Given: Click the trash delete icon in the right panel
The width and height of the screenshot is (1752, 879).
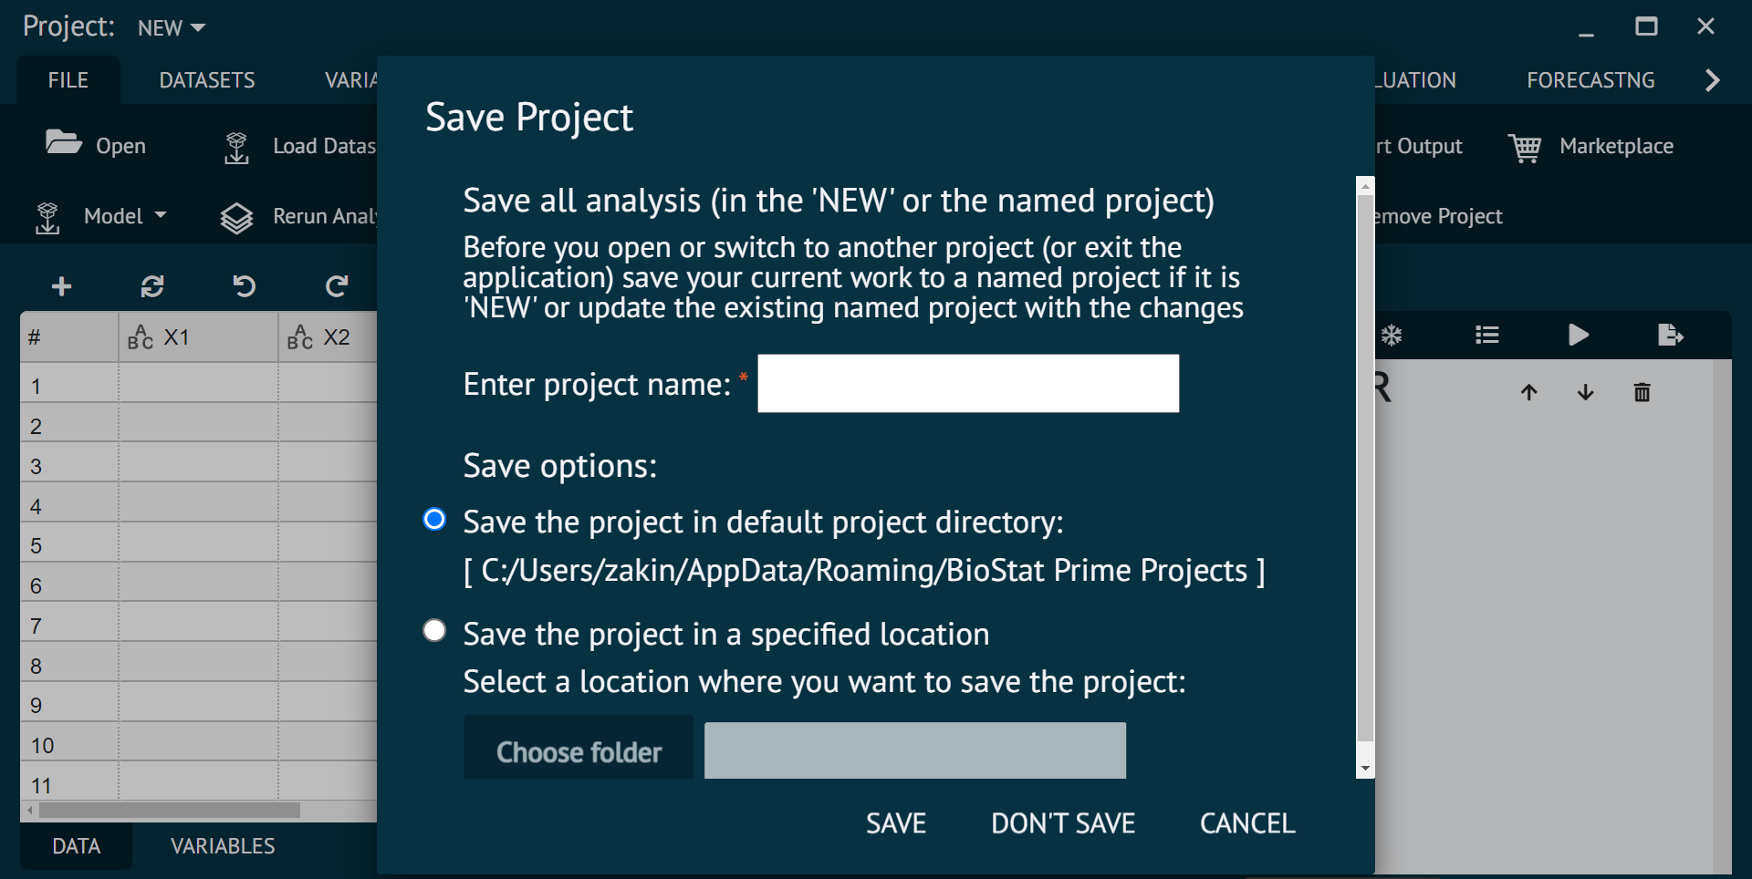Looking at the screenshot, I should pyautogui.click(x=1642, y=392).
